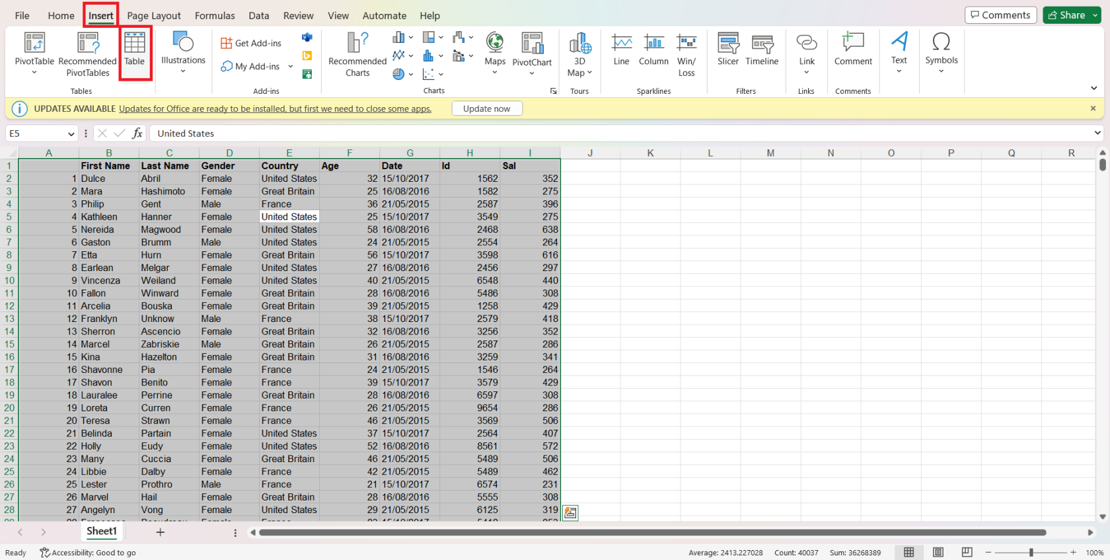Go to the Review tab

[x=299, y=15]
